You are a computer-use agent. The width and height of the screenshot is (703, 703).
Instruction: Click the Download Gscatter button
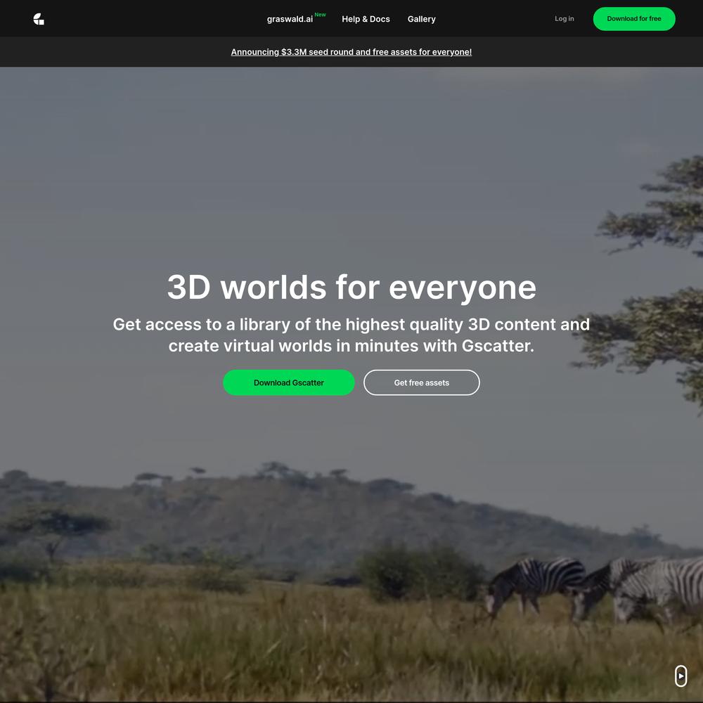point(289,382)
